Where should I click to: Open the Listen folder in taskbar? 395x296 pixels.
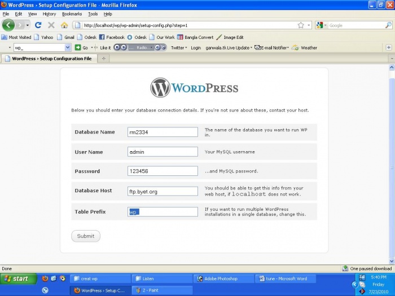click(x=162, y=279)
